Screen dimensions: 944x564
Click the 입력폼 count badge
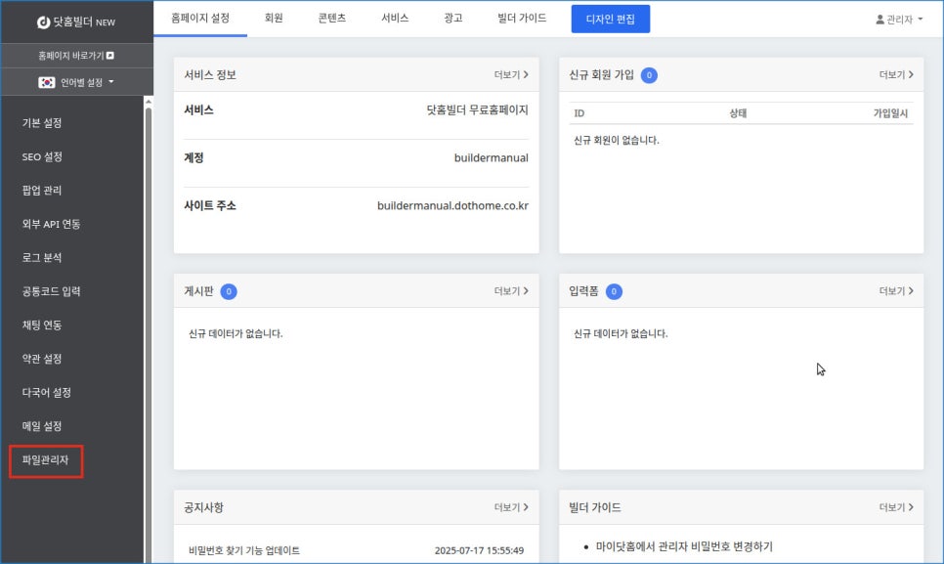[614, 291]
